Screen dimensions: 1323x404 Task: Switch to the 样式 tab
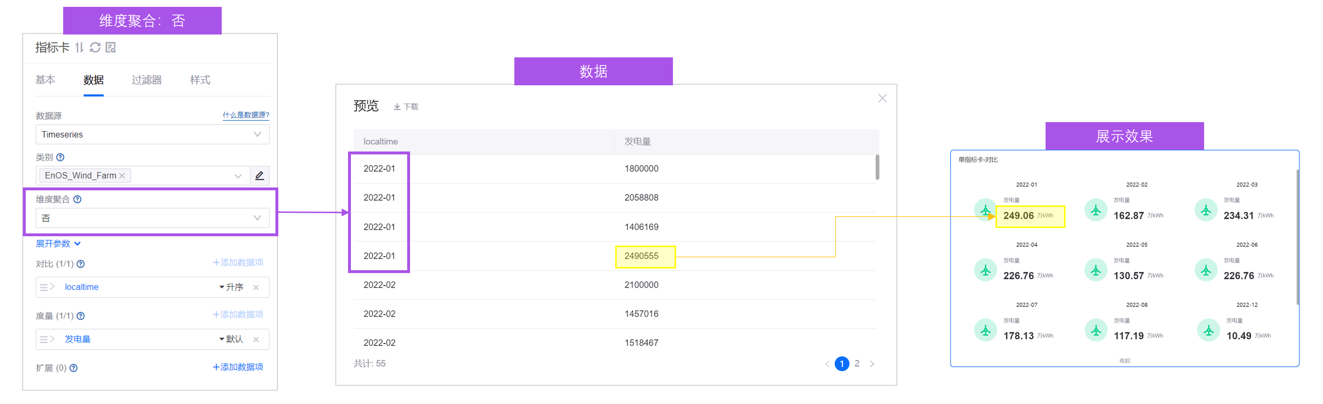coord(200,80)
